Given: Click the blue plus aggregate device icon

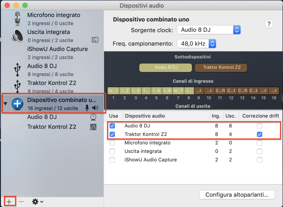Looking at the screenshot, I should coord(17,104).
